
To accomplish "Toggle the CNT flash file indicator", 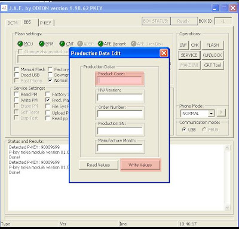I will click(62, 44).
